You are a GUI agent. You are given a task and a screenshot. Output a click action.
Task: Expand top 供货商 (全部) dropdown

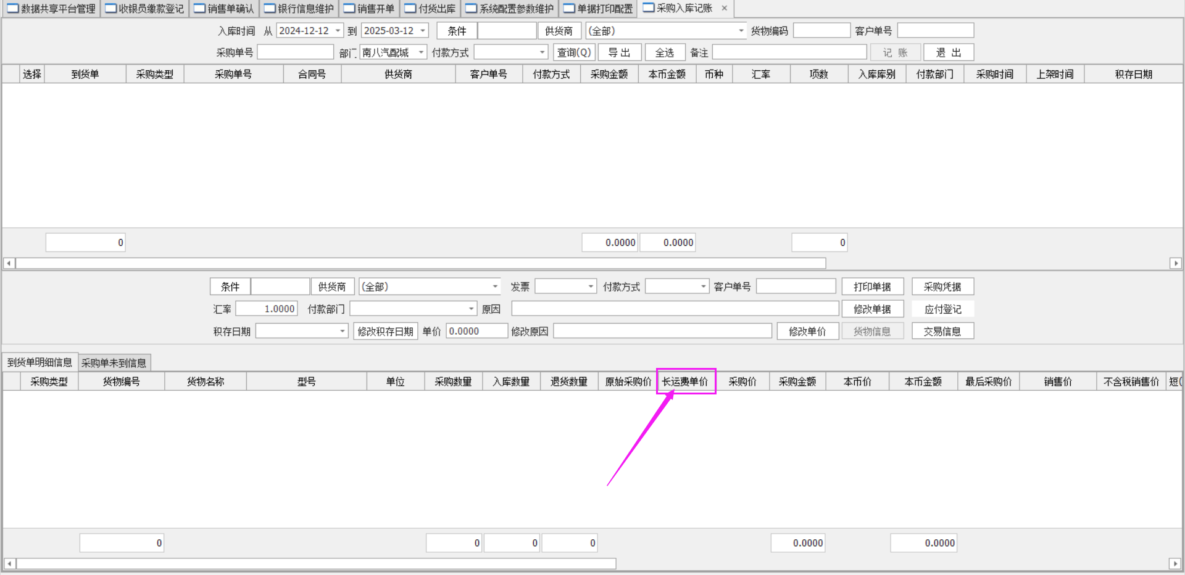[741, 31]
